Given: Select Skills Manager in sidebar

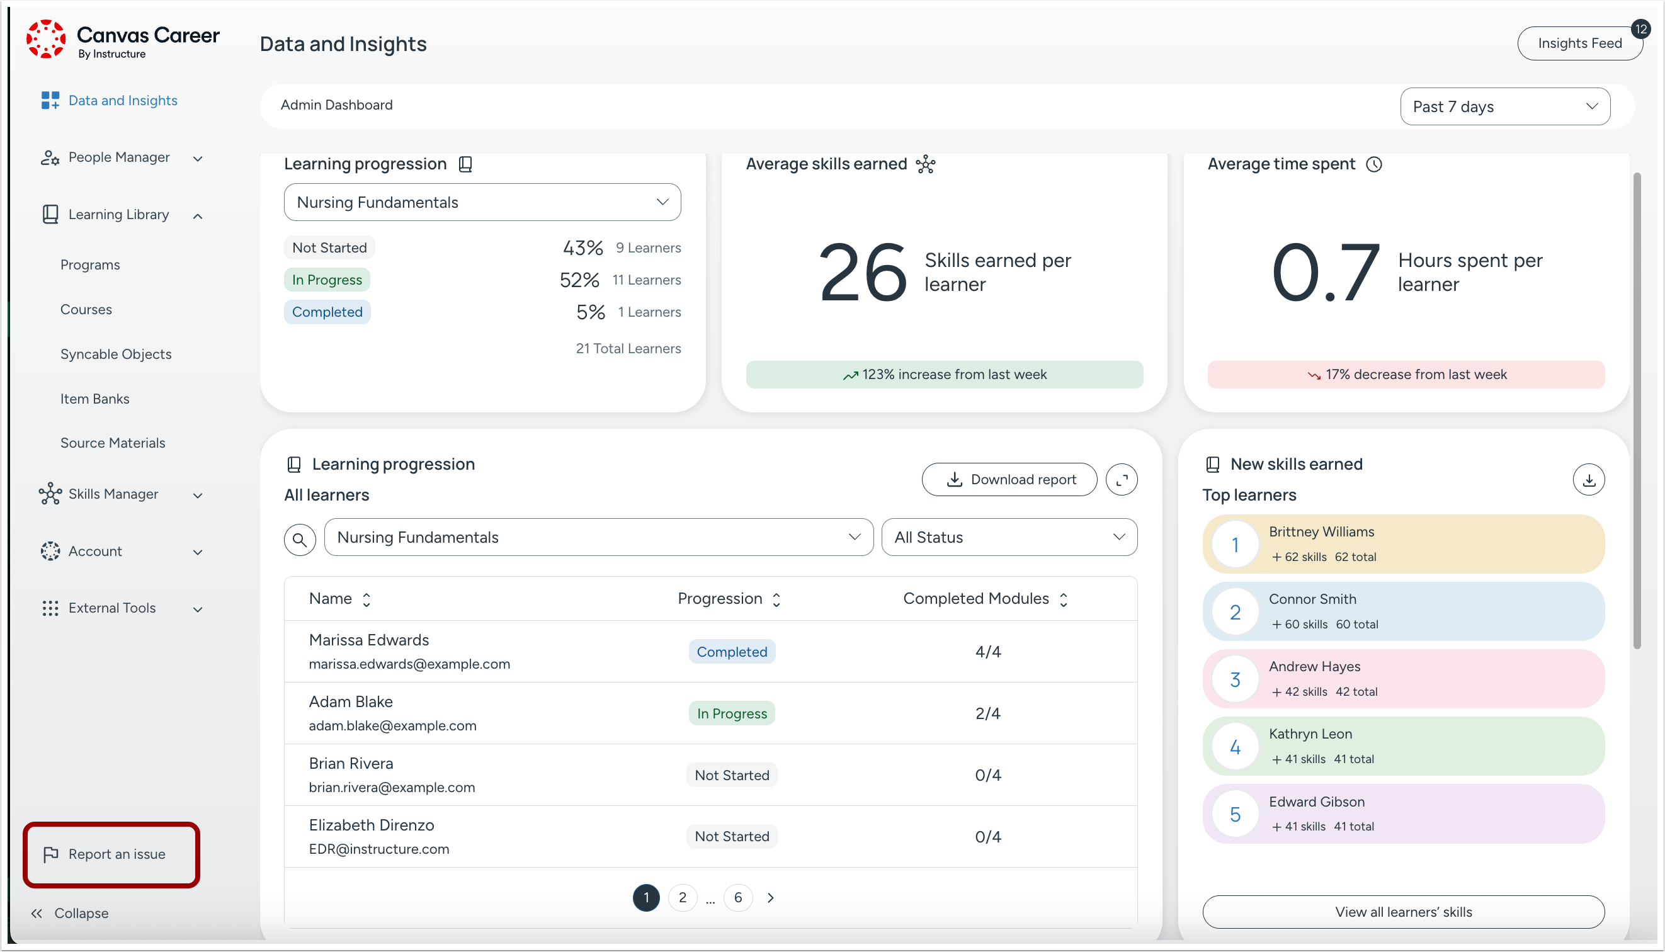Looking at the screenshot, I should coord(113,494).
